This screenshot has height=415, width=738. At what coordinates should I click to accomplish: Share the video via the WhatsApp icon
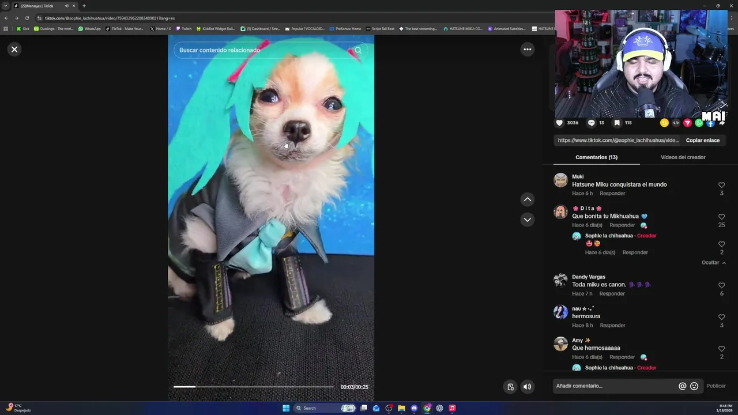(699, 123)
